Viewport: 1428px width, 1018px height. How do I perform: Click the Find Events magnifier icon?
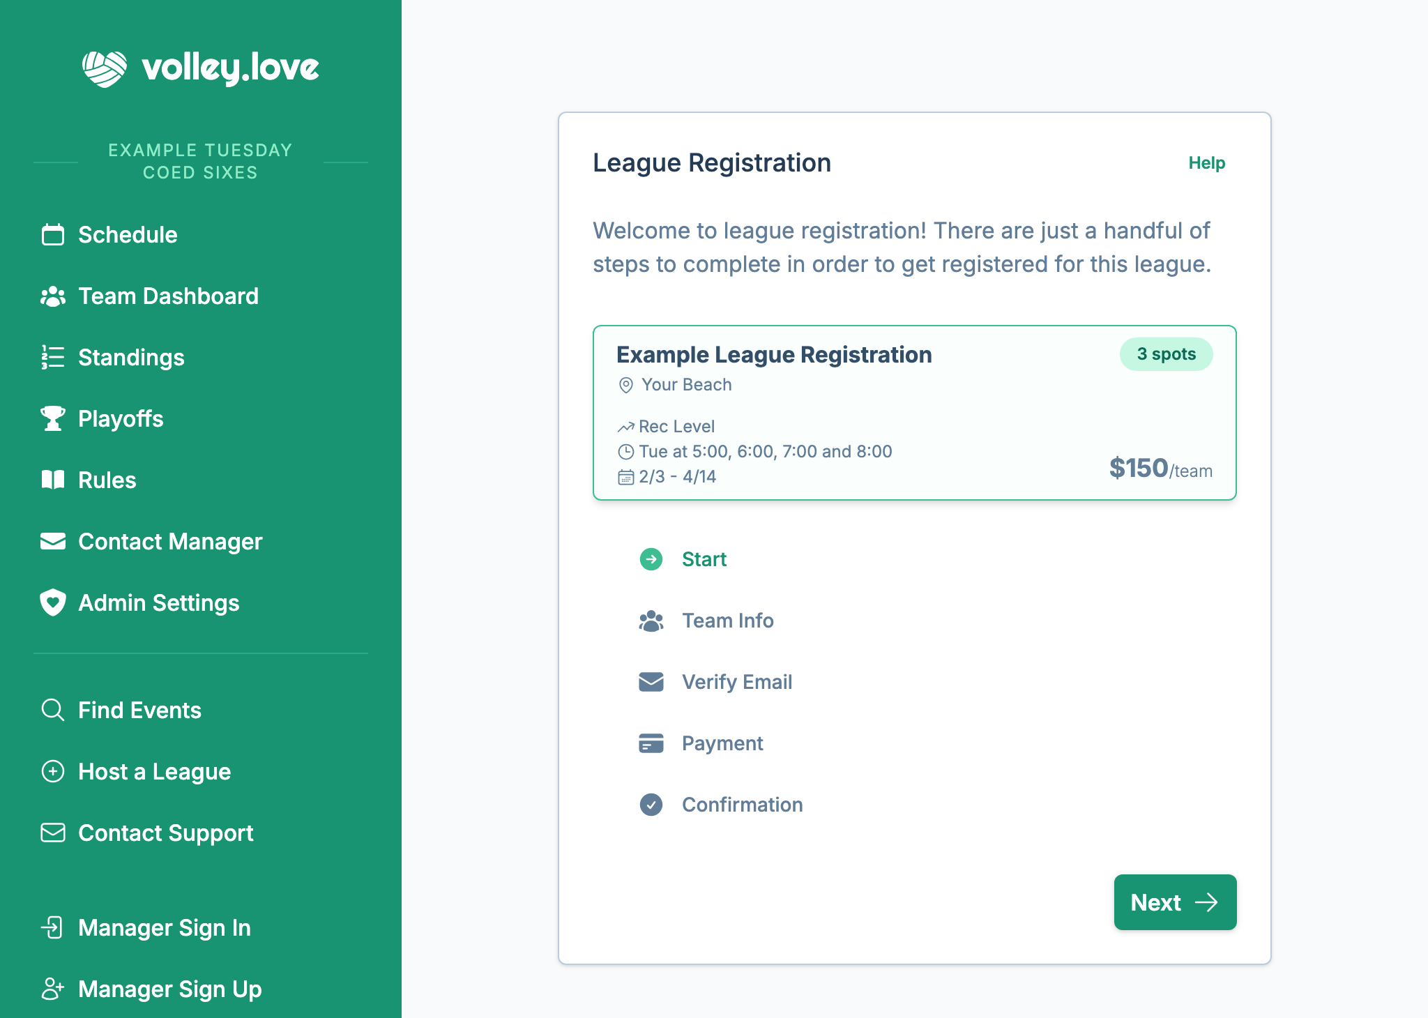coord(53,711)
